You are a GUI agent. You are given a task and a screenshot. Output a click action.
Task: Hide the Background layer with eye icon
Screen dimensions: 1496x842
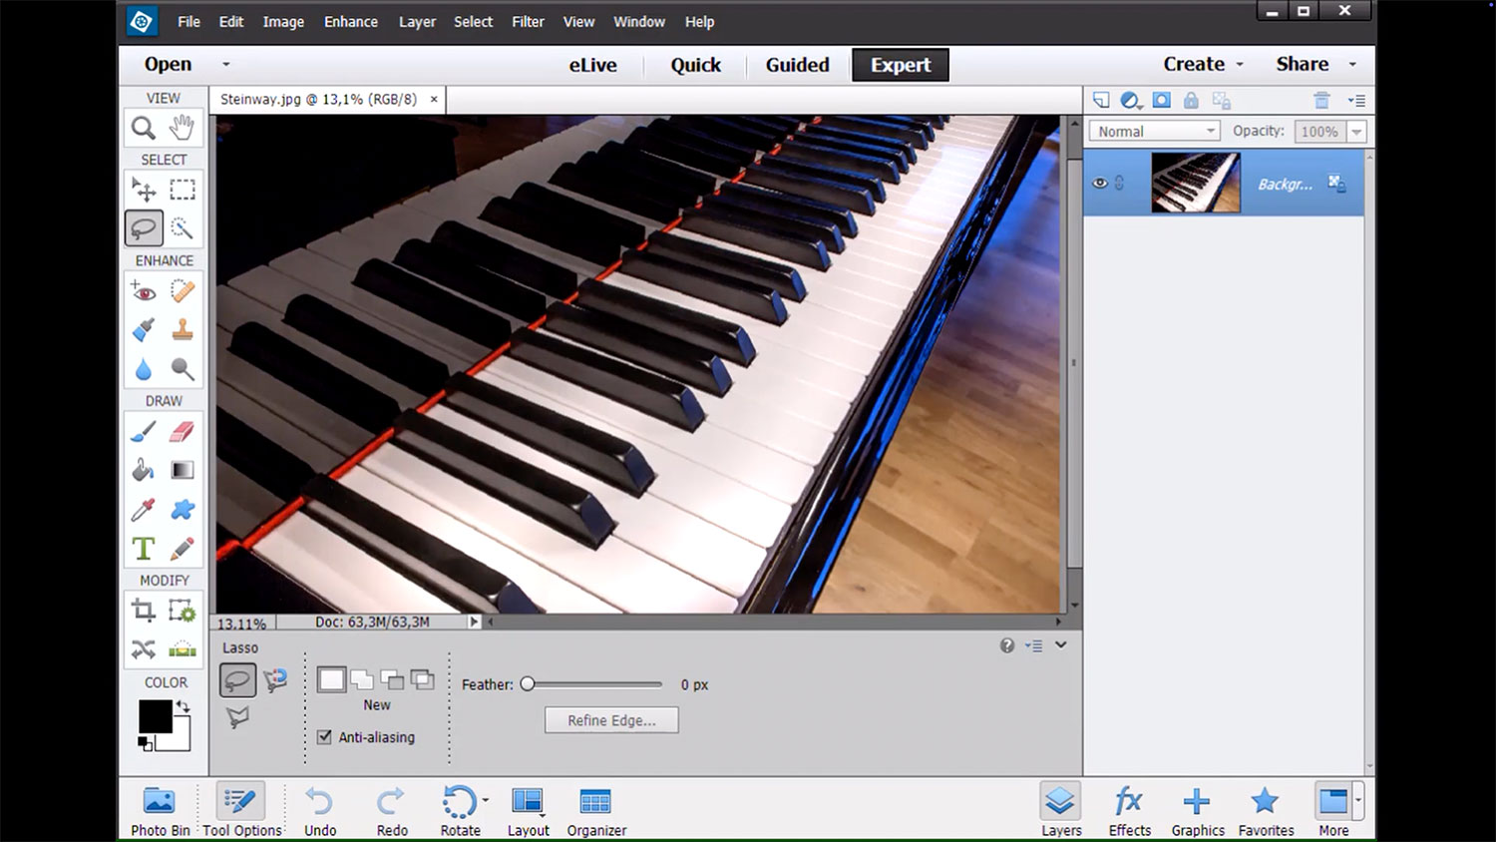pyautogui.click(x=1100, y=184)
